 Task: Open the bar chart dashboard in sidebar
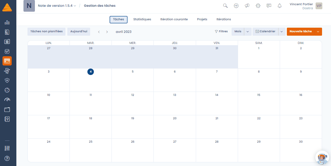(x=7, y=22)
